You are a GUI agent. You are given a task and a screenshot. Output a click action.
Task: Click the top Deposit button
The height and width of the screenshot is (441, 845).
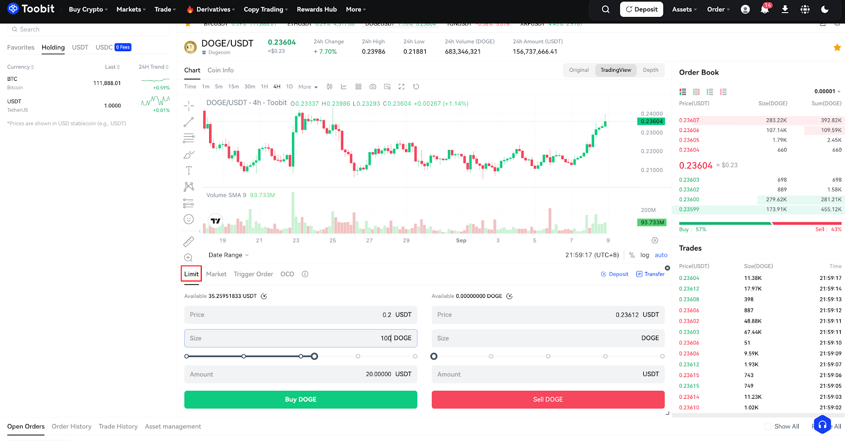click(642, 10)
